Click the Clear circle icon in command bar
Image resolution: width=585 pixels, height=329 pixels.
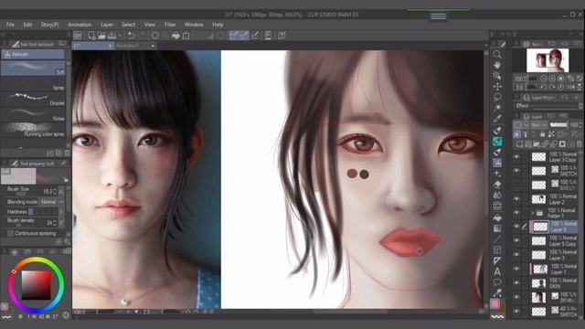[155, 36]
